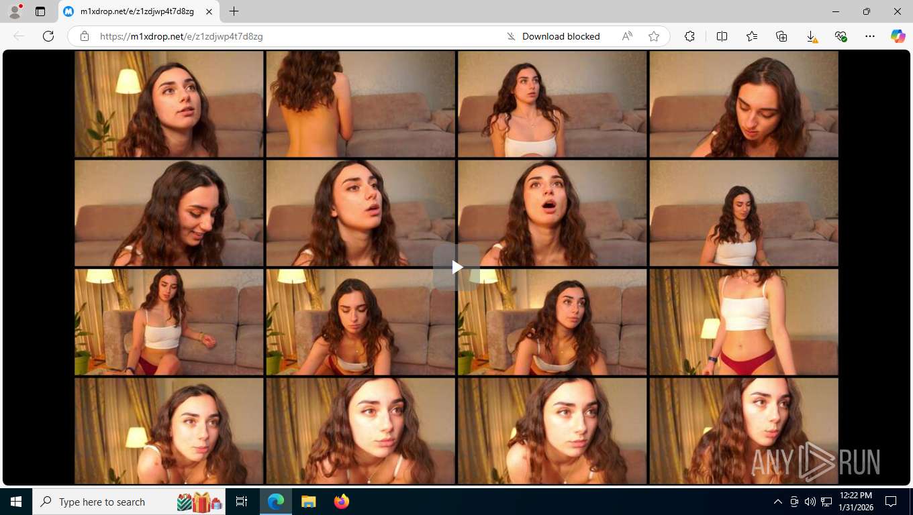
Task: View site information lock icon
Action: (x=84, y=36)
